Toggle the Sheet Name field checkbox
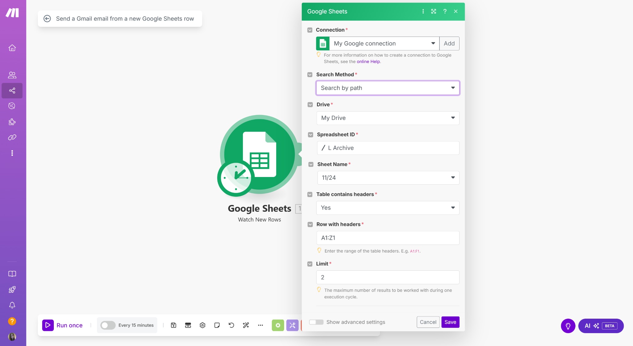 [311, 164]
